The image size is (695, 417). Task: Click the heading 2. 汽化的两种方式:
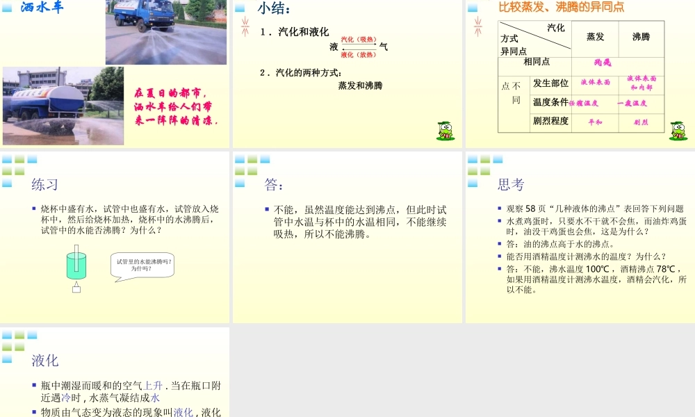[x=301, y=73]
